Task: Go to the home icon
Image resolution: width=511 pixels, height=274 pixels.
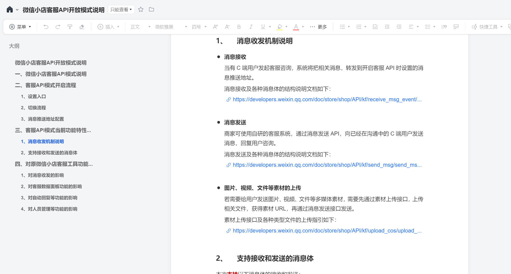Action: [x=10, y=9]
